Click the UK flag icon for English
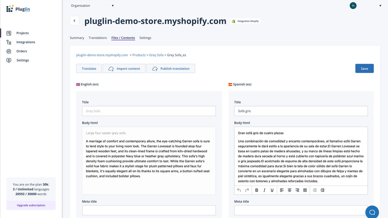The image size is (388, 218). click(78, 84)
